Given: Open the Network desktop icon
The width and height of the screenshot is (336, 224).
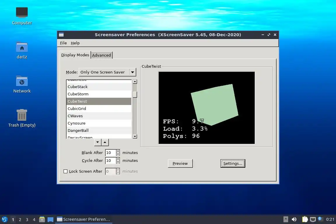Looking at the screenshot, I should (22, 84).
